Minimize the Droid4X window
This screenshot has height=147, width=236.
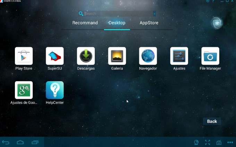[x=222, y=1]
